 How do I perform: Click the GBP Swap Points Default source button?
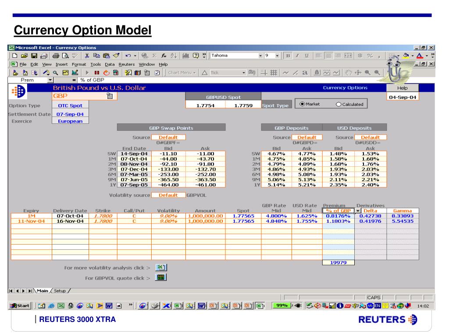tap(168, 137)
